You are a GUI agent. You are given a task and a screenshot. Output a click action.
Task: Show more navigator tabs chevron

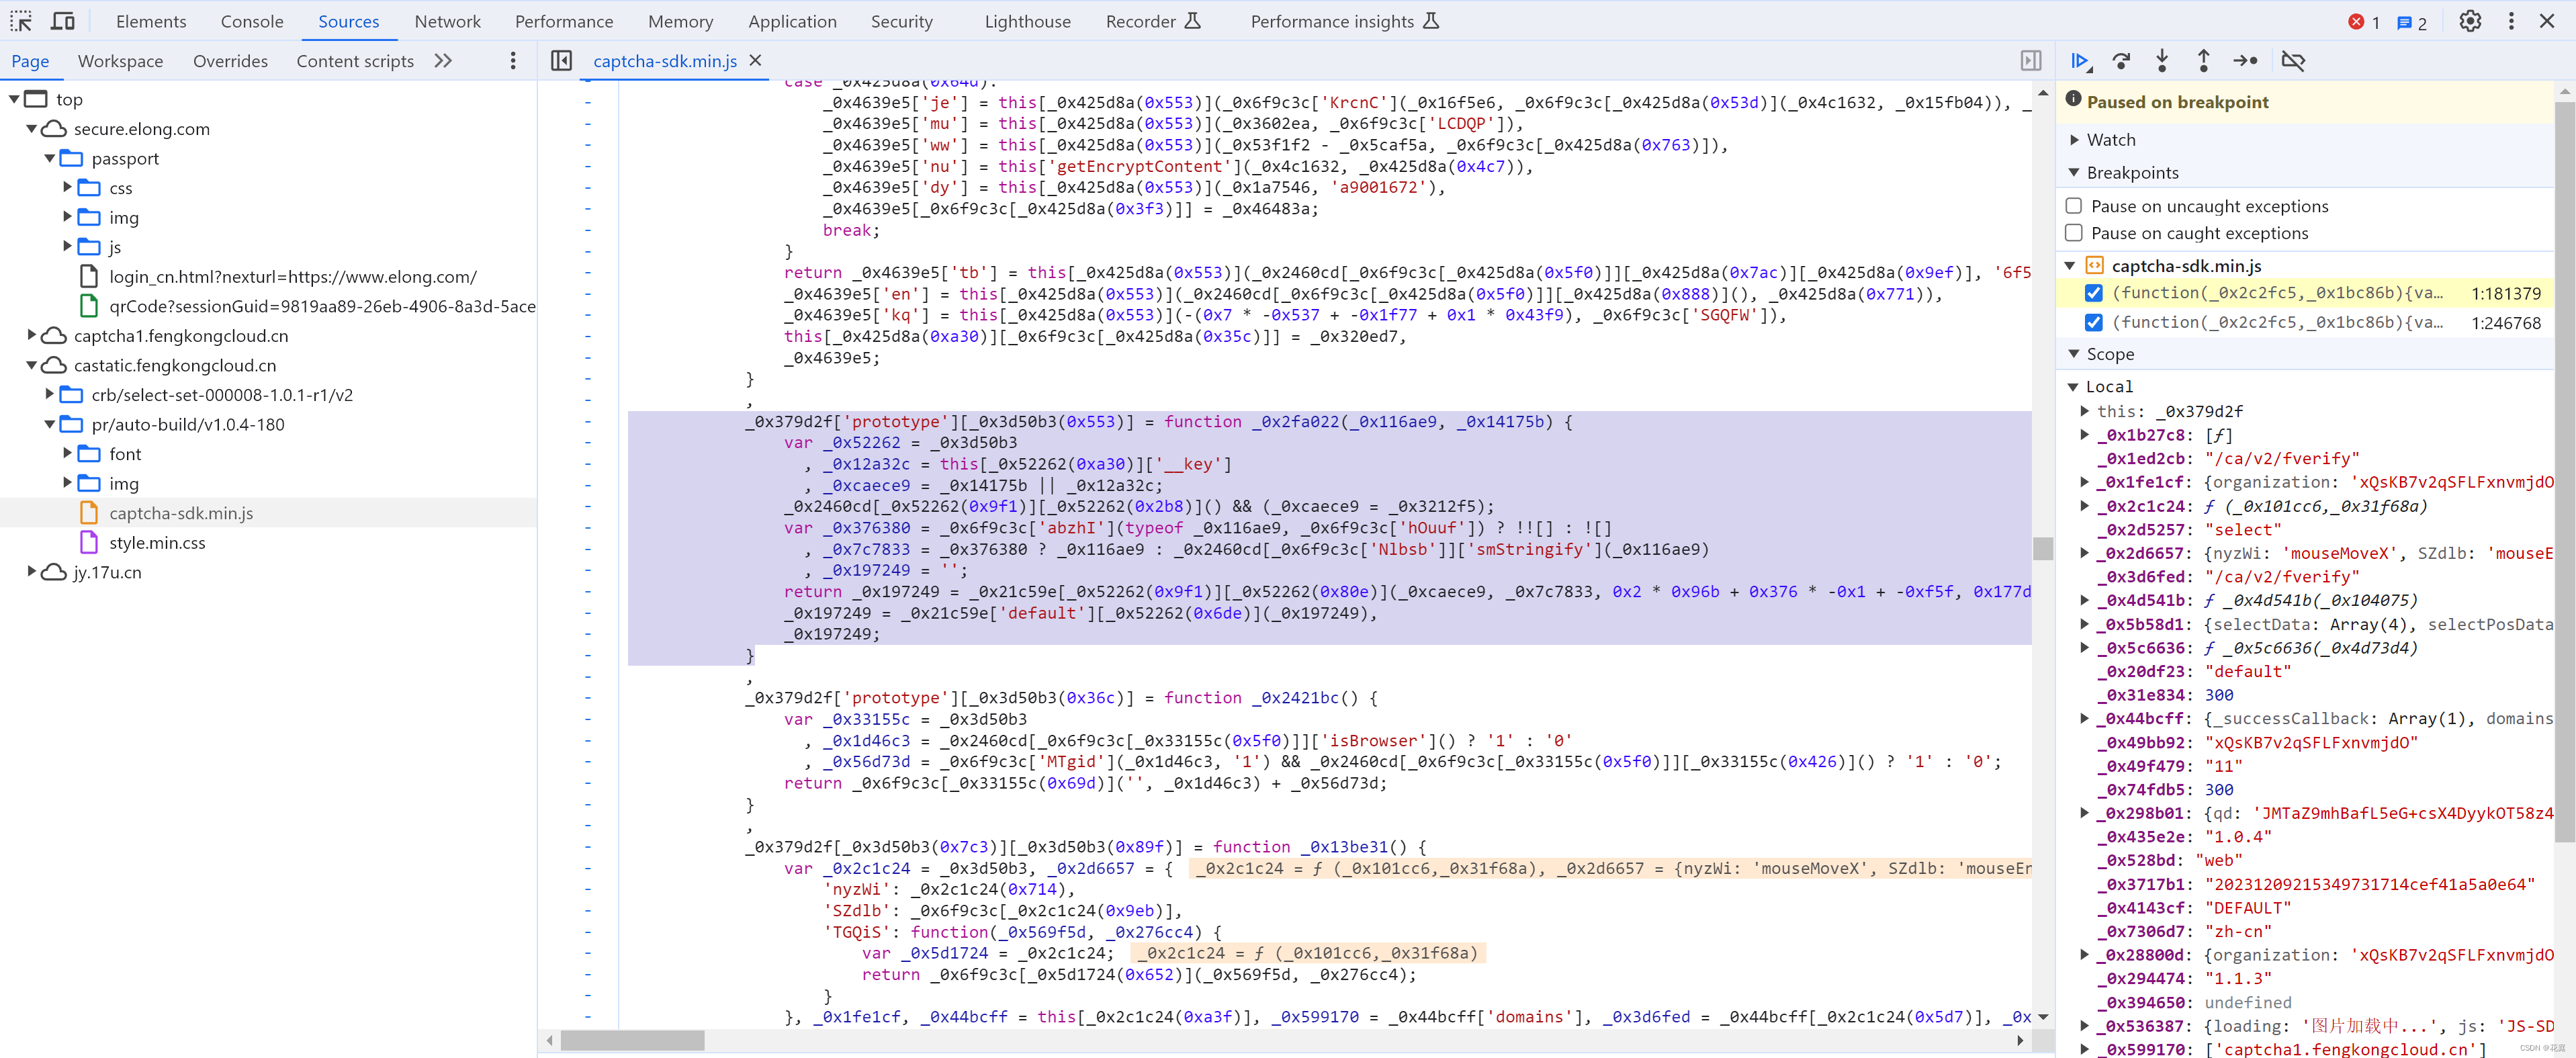pyautogui.click(x=443, y=61)
